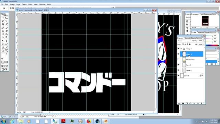Image resolution: width=220 pixels, height=124 pixels.
Task: Hide Layer 1 with eye icon
Action: click(178, 65)
